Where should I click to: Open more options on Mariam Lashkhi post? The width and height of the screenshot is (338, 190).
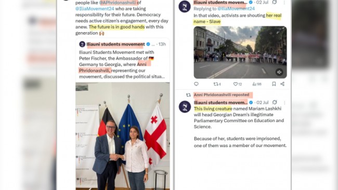(284, 103)
